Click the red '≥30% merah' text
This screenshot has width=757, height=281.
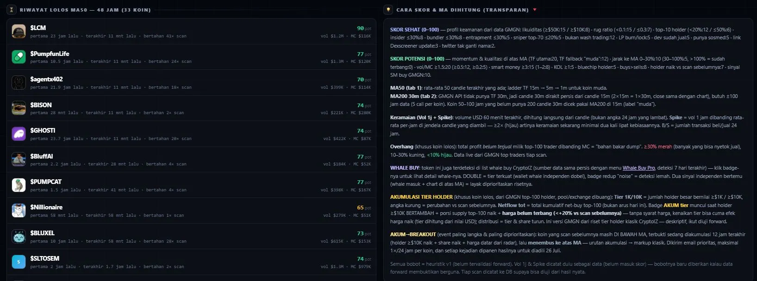tap(658, 147)
